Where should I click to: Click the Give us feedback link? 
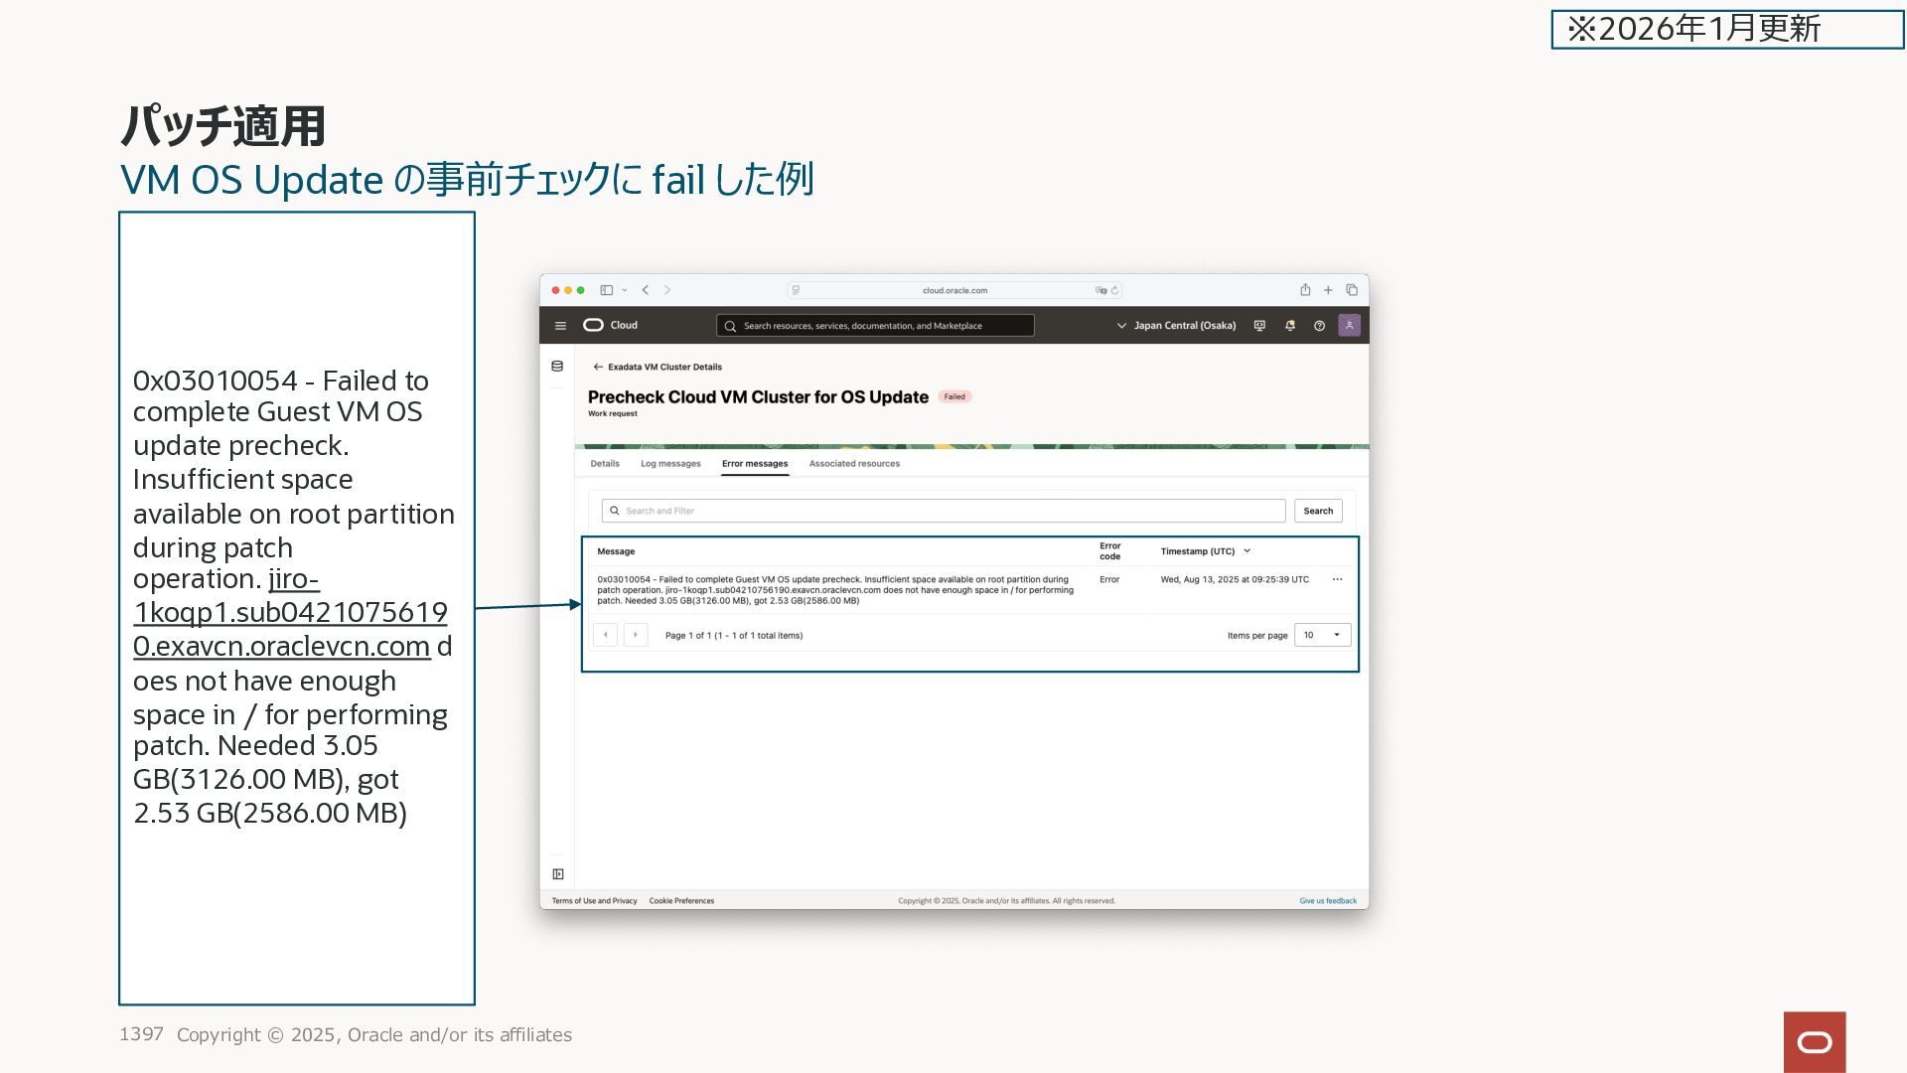1328,901
